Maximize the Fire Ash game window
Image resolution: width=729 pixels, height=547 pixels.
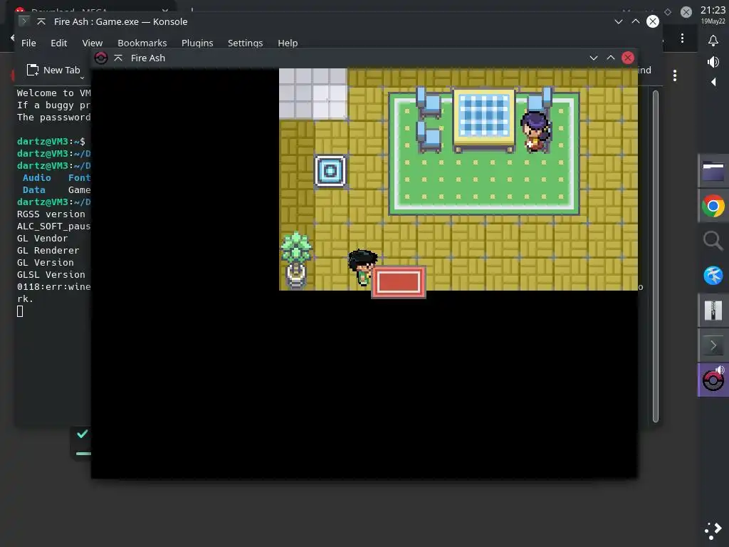pyautogui.click(x=610, y=58)
